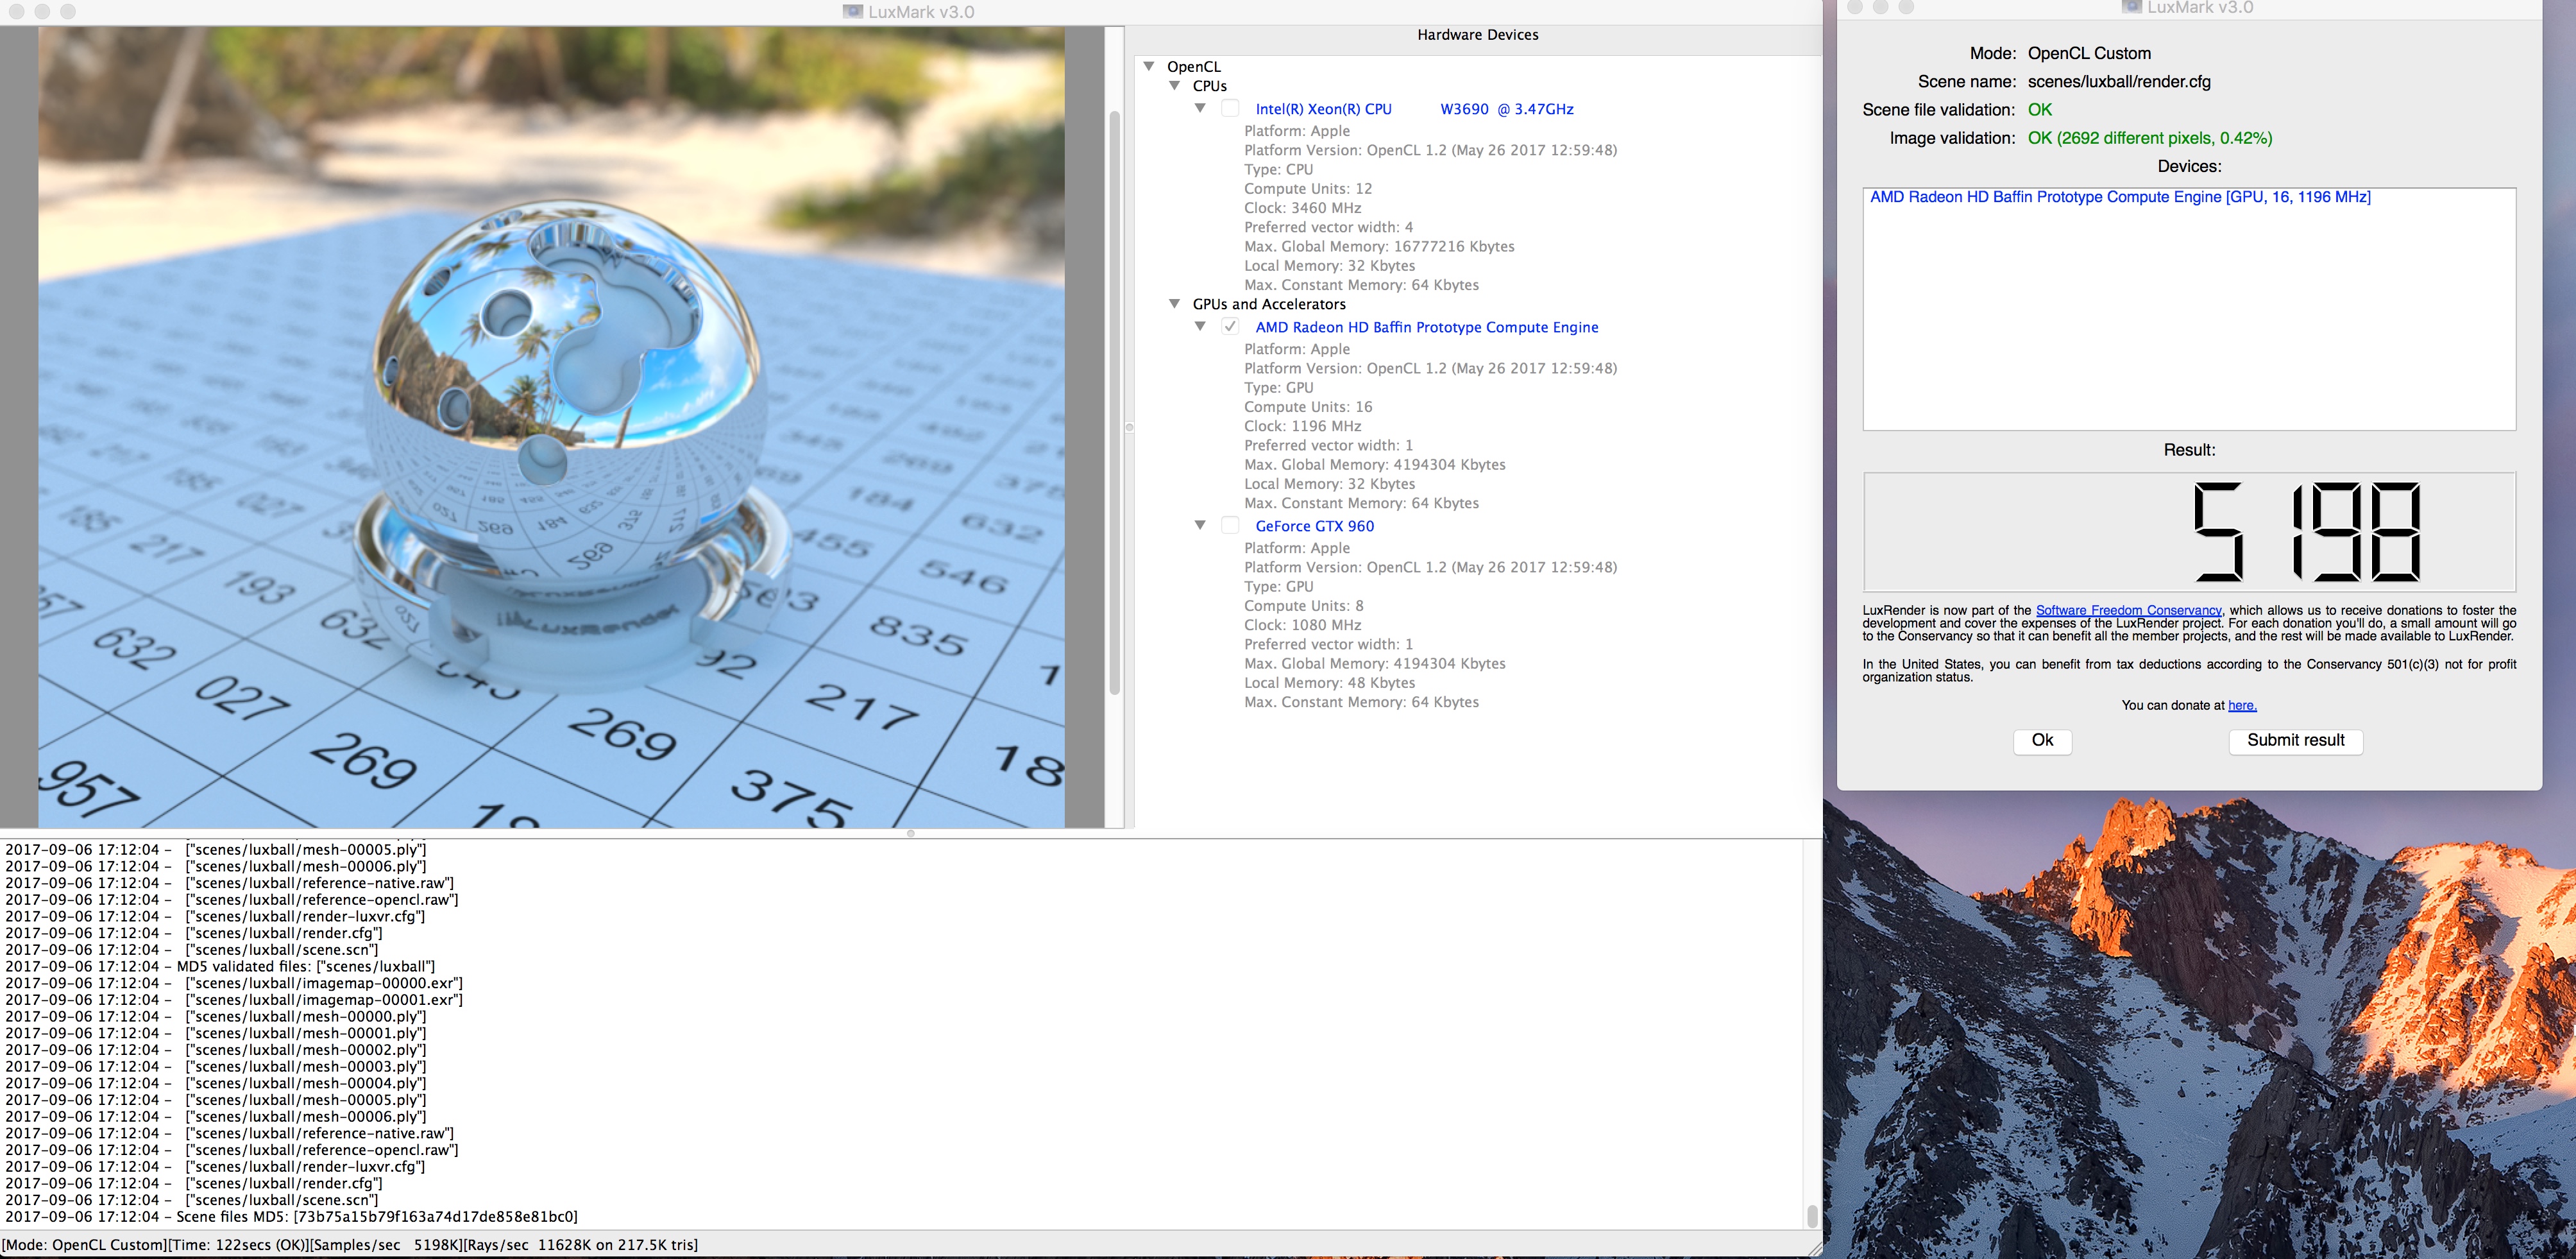The width and height of the screenshot is (2576, 1259).
Task: Collapse the GPUs and Accelerators group
Action: (1175, 304)
